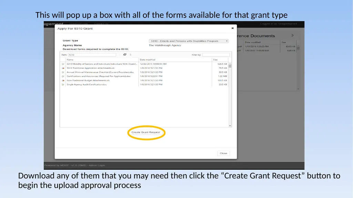The width and height of the screenshot is (353, 198).
Task: Click the Admin Login link in footer
Action: click(x=97, y=165)
